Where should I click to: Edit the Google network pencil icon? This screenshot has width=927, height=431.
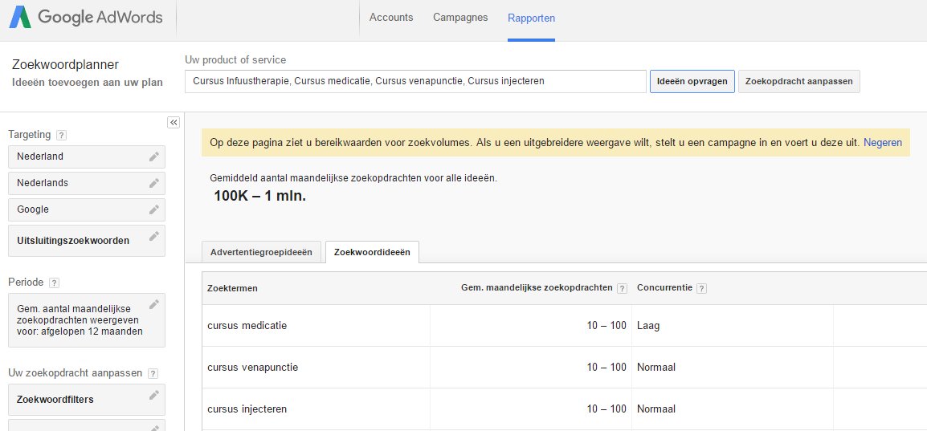coord(153,209)
